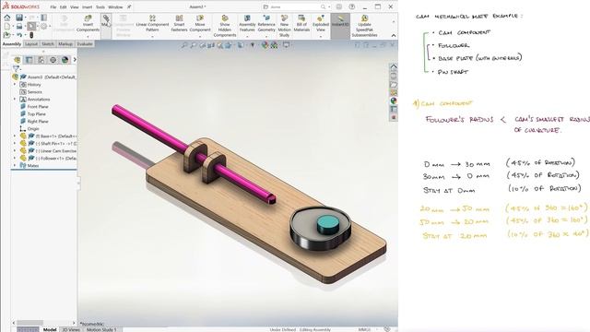This screenshot has height=332, width=590.
Task: Open the View menu
Action: [x=75, y=6]
